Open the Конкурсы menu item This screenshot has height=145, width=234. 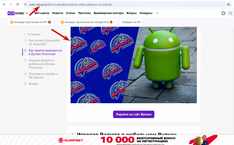146,13
